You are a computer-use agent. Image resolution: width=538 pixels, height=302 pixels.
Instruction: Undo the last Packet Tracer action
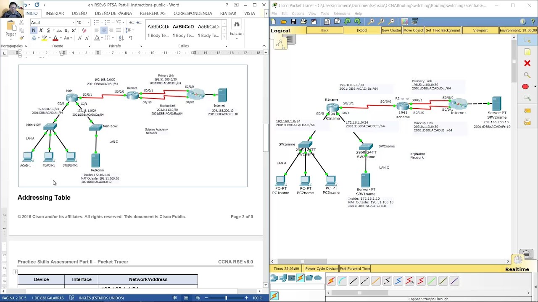coord(348,21)
